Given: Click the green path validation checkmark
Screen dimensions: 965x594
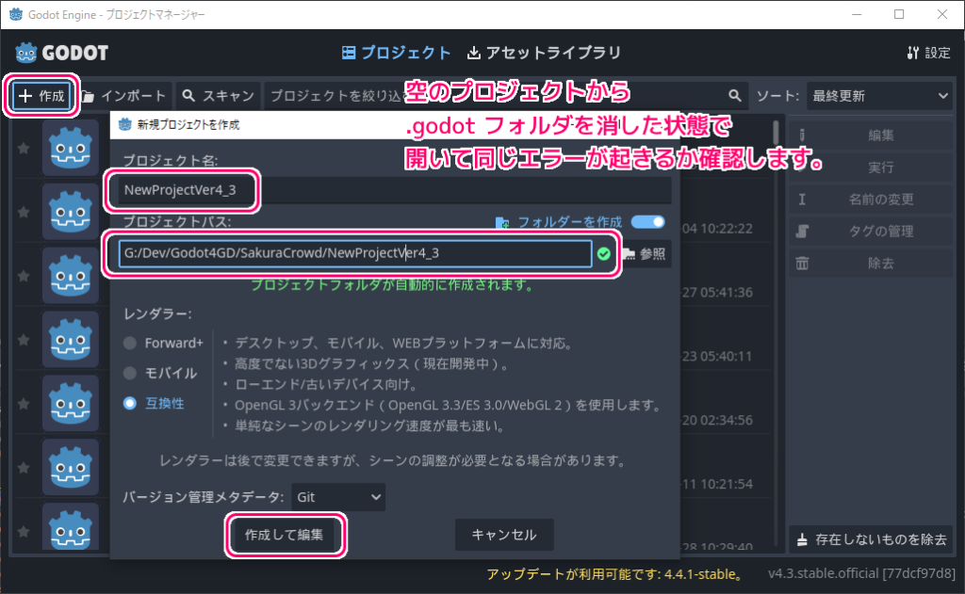Looking at the screenshot, I should pyautogui.click(x=605, y=253).
